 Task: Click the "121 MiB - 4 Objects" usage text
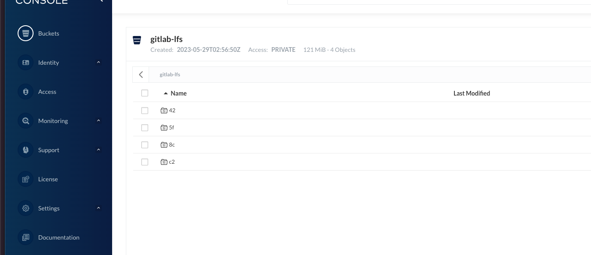[x=329, y=50]
